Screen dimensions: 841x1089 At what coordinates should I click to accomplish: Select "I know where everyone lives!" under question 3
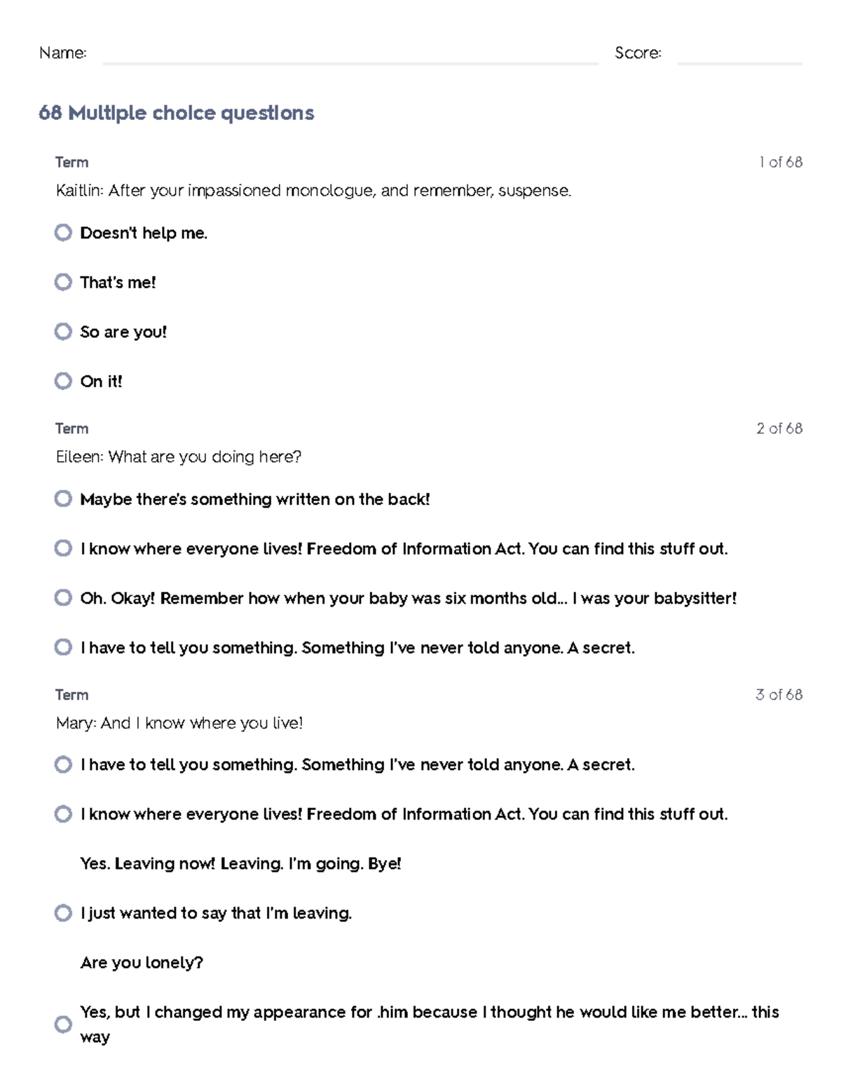(x=63, y=814)
